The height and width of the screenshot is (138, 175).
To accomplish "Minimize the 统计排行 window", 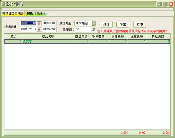I will 165,4.
